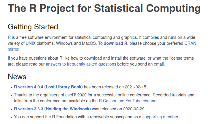Click the main R Project page title
This screenshot has width=208, height=124.
[x=104, y=8]
